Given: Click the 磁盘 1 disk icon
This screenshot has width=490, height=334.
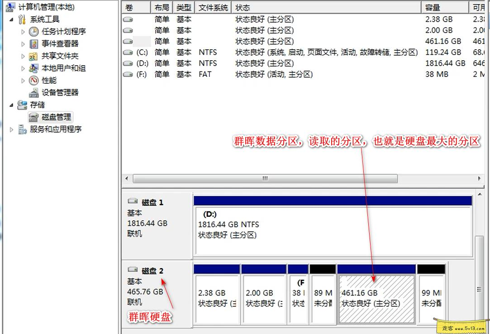Looking at the screenshot, I should click(132, 200).
